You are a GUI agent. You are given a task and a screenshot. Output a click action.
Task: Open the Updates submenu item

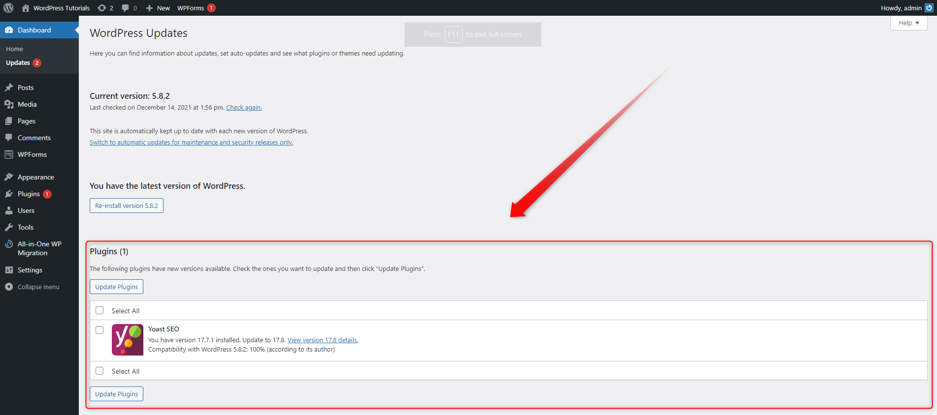click(18, 62)
